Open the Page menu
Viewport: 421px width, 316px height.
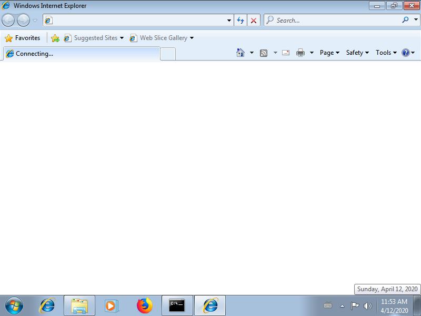tap(329, 53)
